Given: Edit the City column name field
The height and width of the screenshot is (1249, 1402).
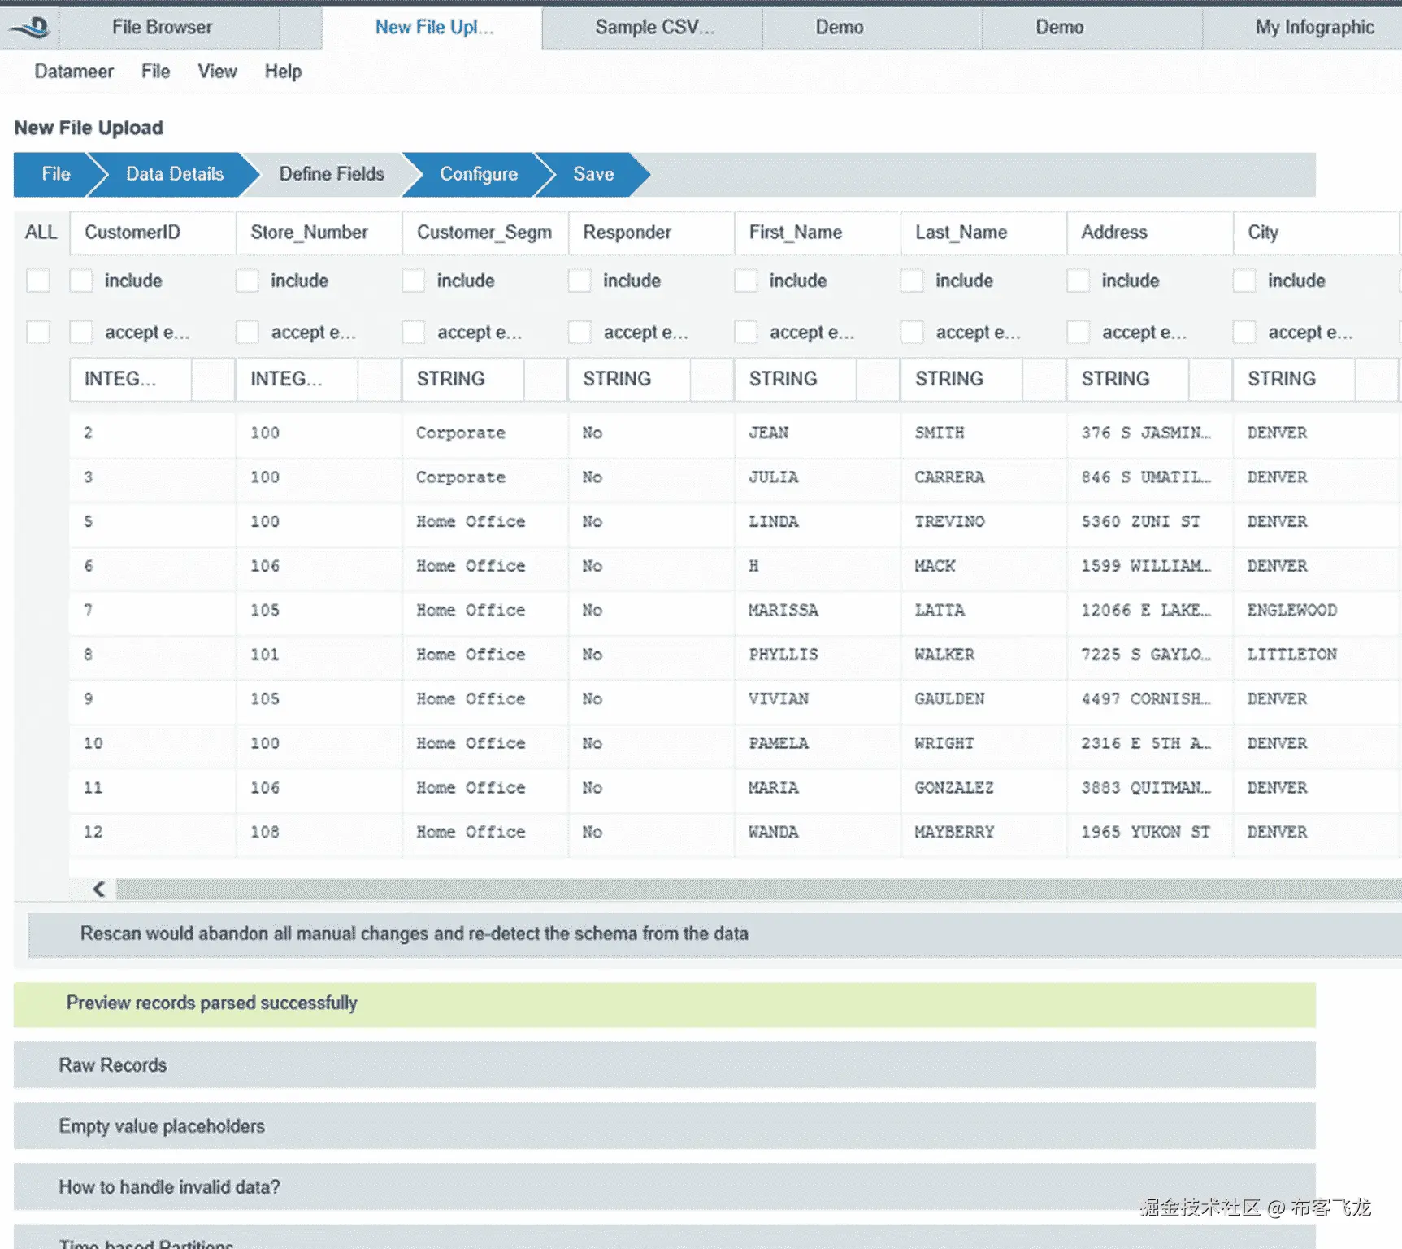Looking at the screenshot, I should pyautogui.click(x=1315, y=233).
